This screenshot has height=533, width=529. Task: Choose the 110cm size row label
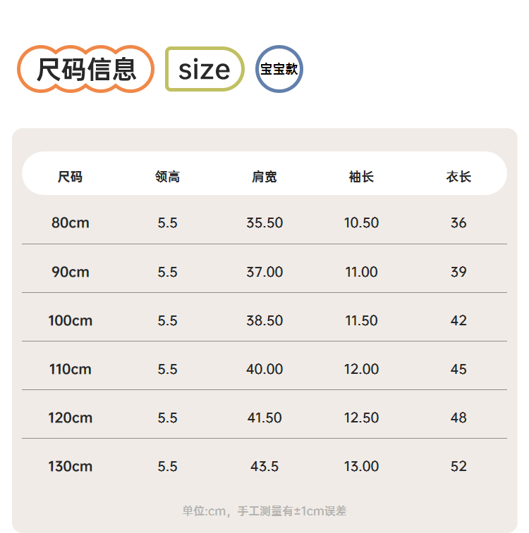[71, 369]
